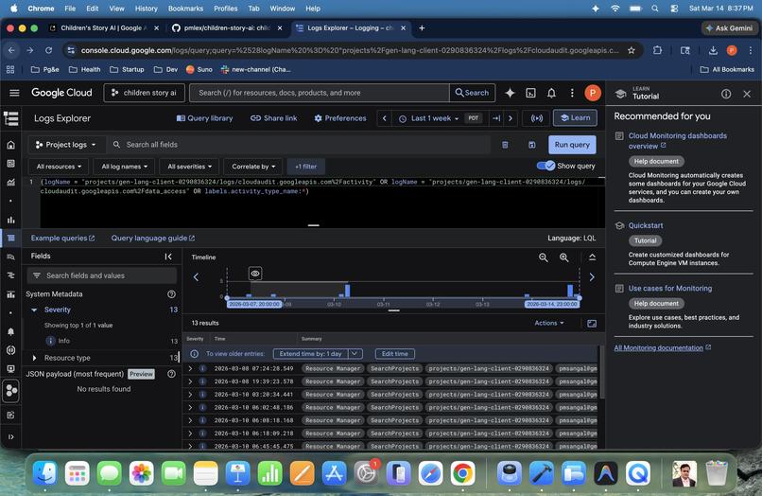
Task: Open the three-dot settings menu in Cloud header
Action: (572, 93)
